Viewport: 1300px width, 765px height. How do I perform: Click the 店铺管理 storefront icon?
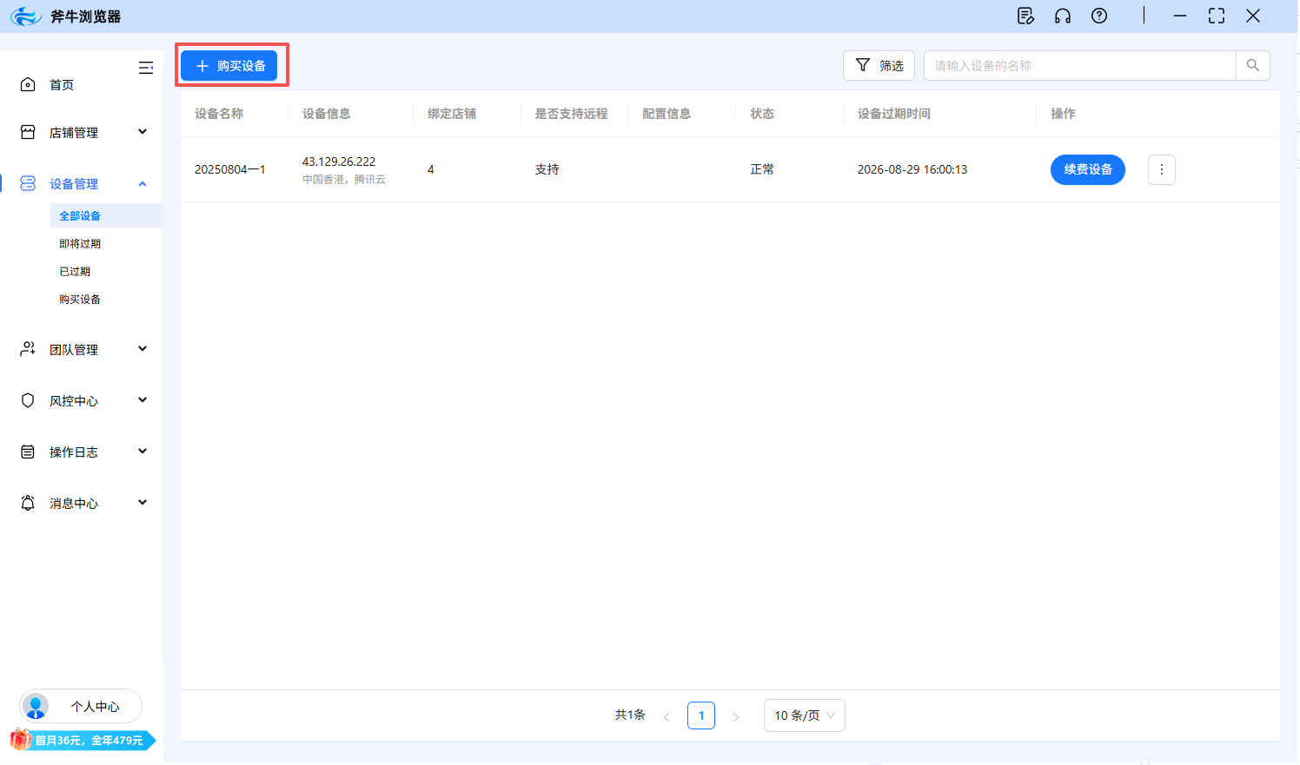click(x=26, y=131)
